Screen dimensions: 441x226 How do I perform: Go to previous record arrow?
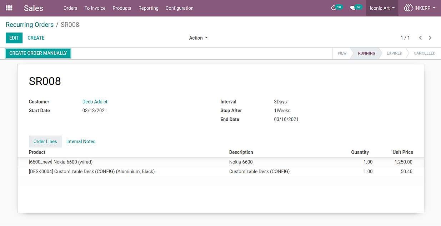(420, 38)
